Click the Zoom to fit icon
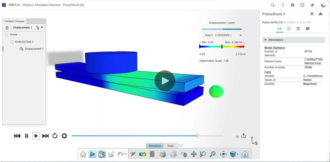Image resolution: width=330 pixels, height=162 pixels. pos(213,154)
